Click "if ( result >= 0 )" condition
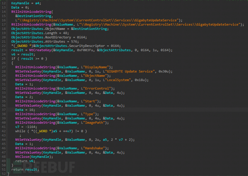The image size is (248, 176). [x=29, y=59]
